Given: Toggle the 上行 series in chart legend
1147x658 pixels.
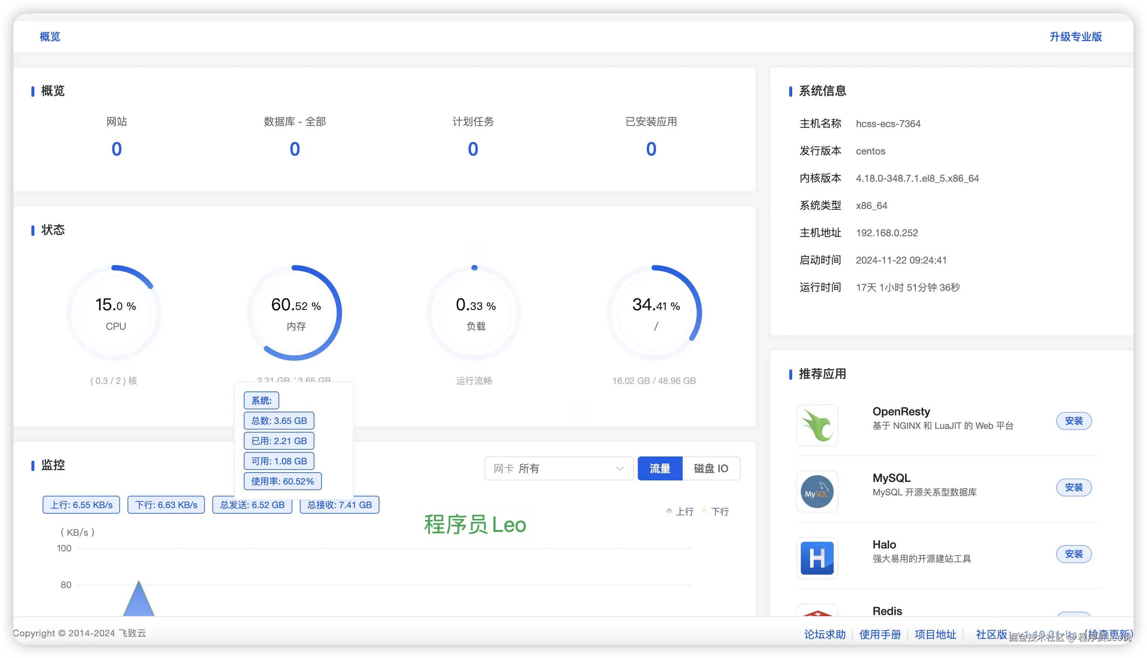Looking at the screenshot, I should click(680, 511).
